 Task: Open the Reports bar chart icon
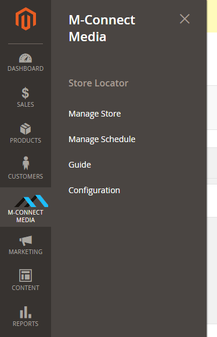[26, 312]
